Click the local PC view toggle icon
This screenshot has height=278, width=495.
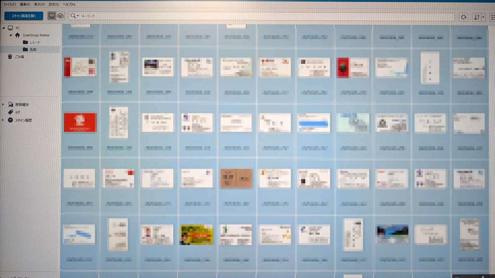(x=52, y=16)
